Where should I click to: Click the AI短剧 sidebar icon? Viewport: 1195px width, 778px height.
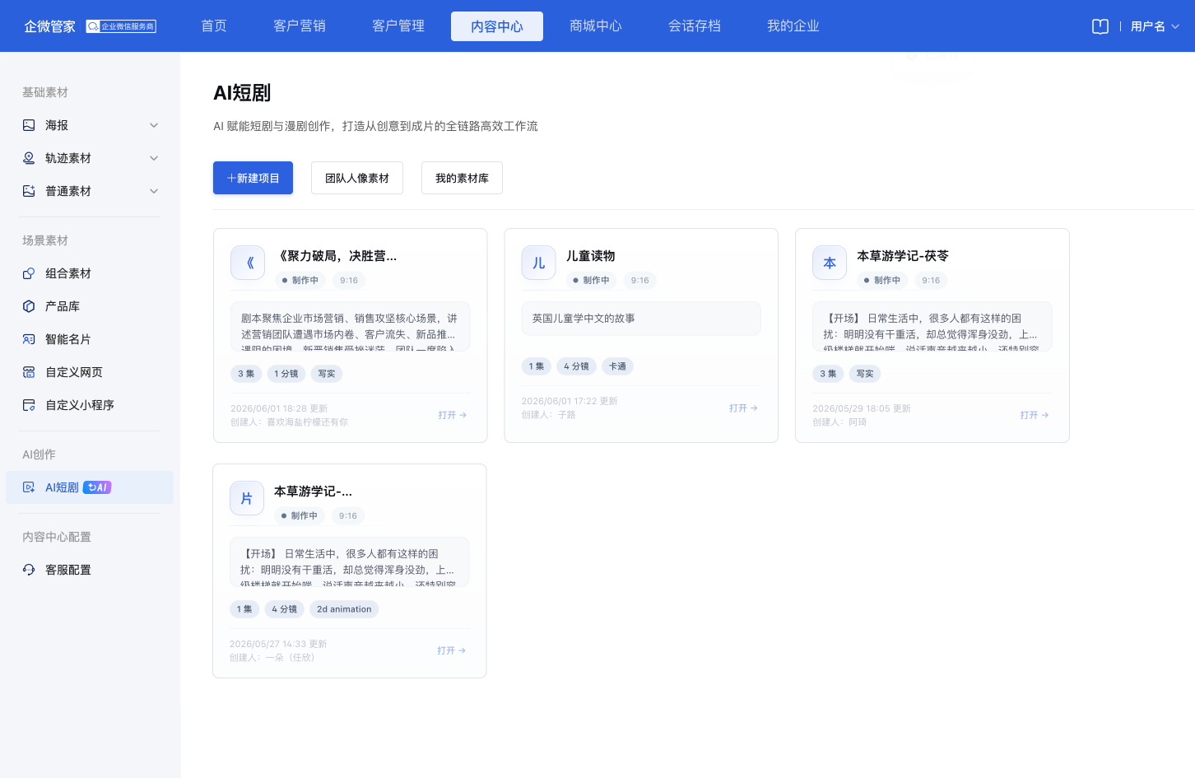click(29, 487)
